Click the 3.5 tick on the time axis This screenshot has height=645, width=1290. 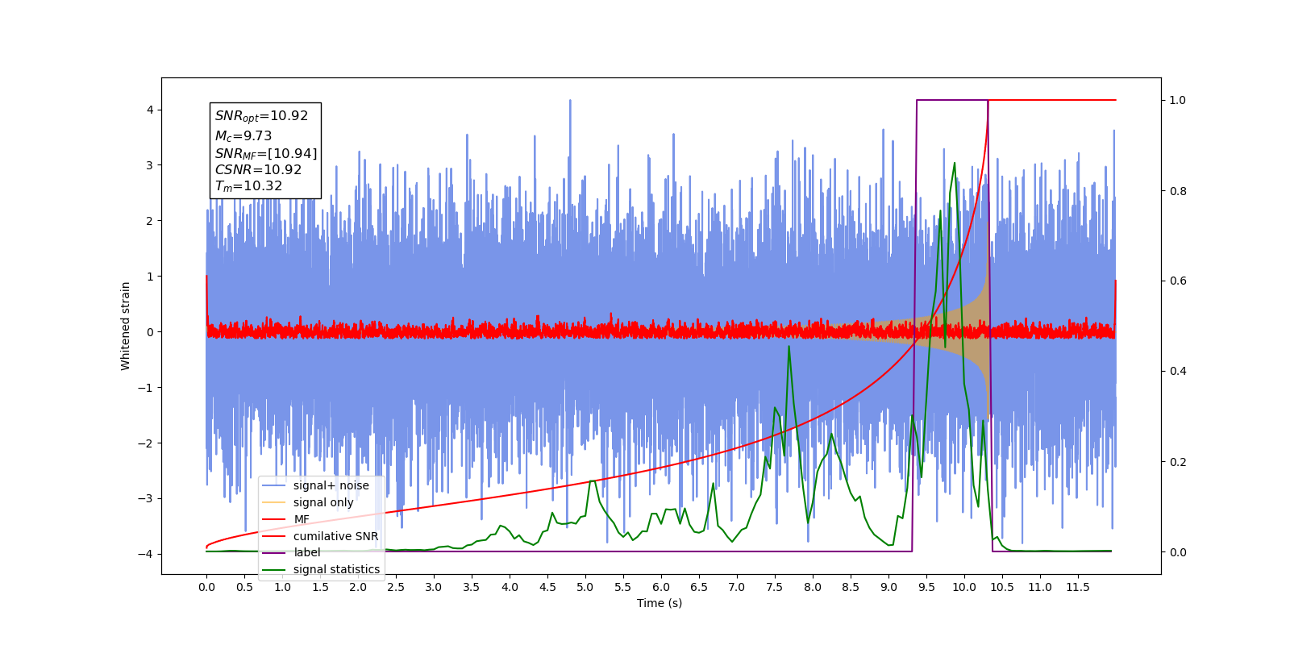pos(472,587)
